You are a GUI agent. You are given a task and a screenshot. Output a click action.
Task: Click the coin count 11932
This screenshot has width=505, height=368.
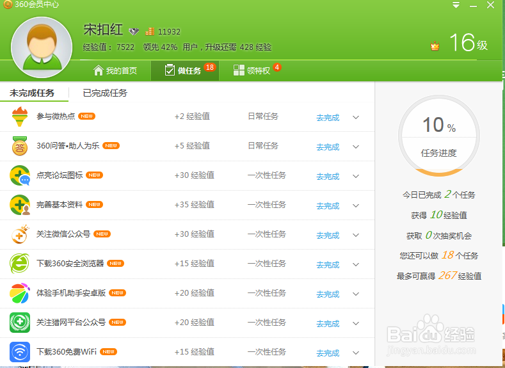169,32
